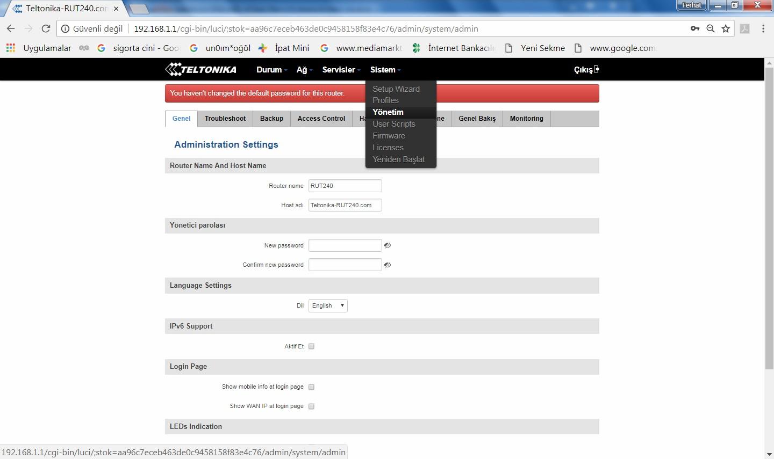Check Show mobile info at login page
774x459 pixels.
tap(311, 387)
